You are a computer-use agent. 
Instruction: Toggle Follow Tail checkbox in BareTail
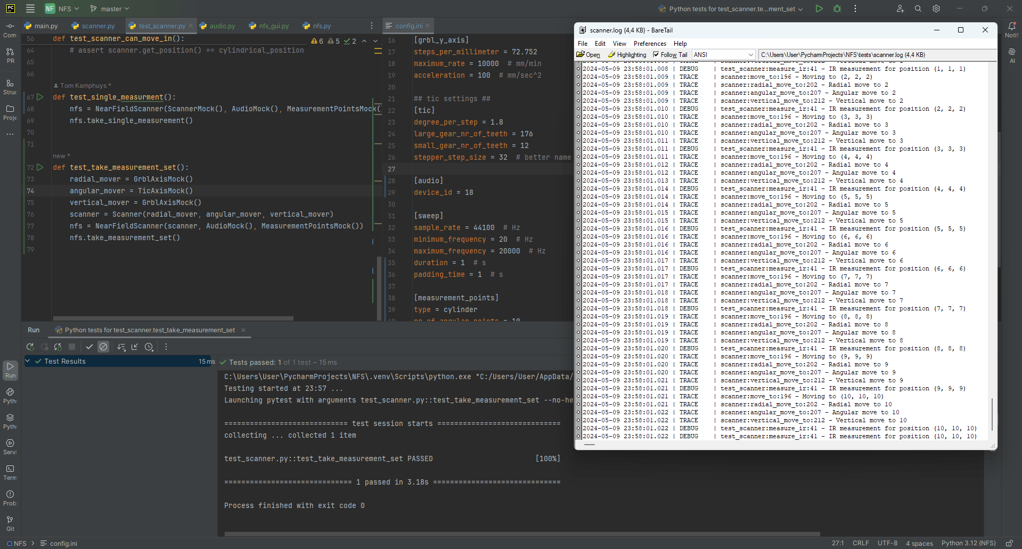[656, 54]
